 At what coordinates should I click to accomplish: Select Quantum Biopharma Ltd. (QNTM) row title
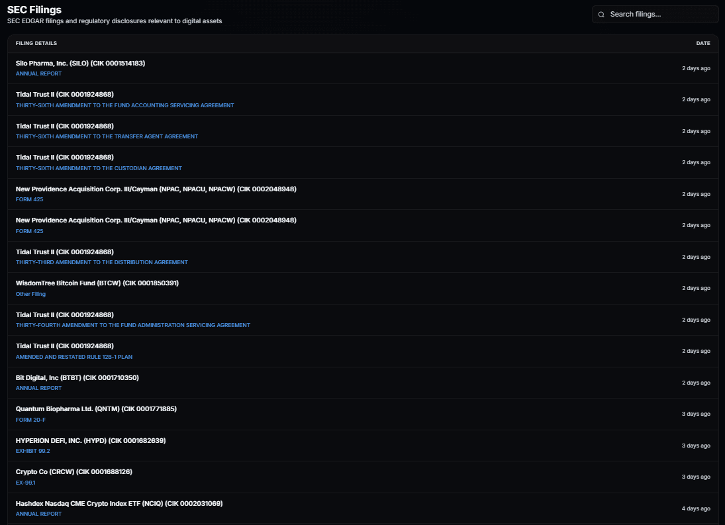pos(96,409)
